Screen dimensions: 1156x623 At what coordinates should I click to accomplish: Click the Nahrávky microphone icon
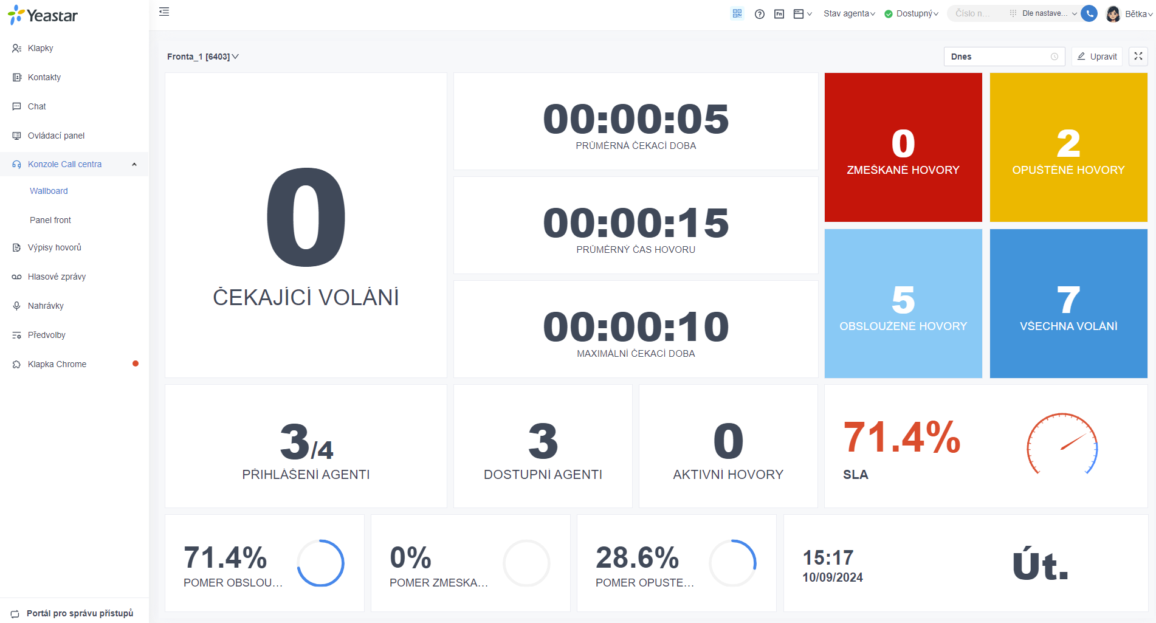click(x=16, y=306)
